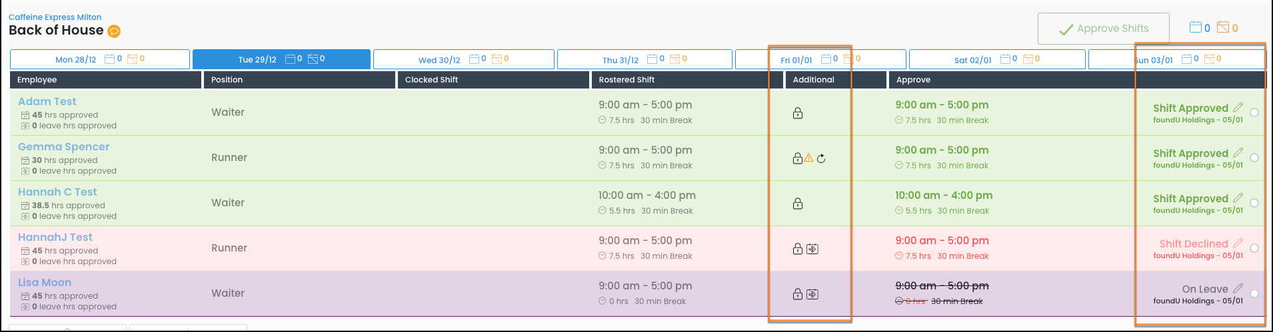Select radio button for Adam Test's shift

point(1254,112)
